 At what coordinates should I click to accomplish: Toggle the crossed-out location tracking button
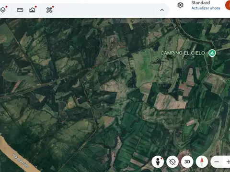(172, 162)
